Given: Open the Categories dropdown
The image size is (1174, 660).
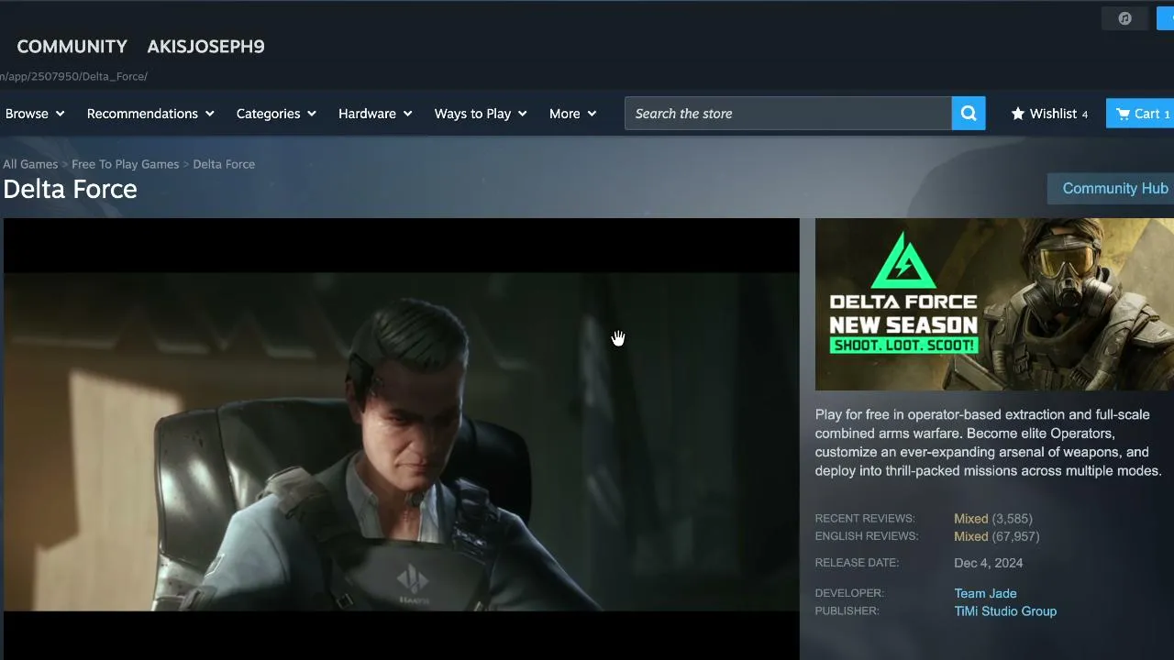Looking at the screenshot, I should tap(276, 114).
